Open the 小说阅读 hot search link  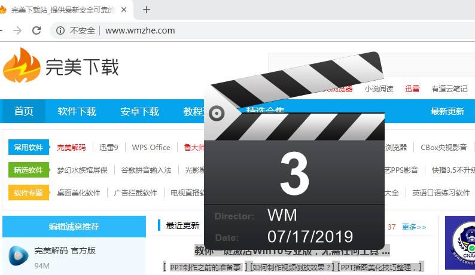point(379,88)
